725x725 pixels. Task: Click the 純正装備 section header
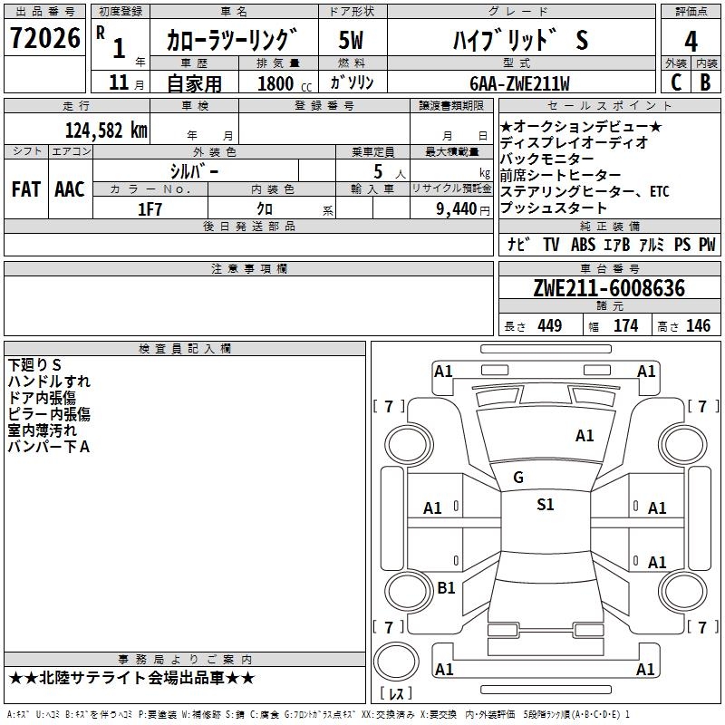(610, 226)
